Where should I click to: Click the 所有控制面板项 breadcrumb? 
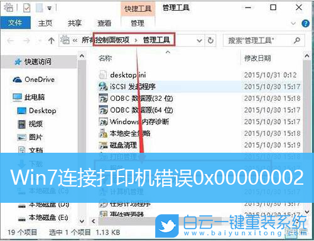pos(106,40)
